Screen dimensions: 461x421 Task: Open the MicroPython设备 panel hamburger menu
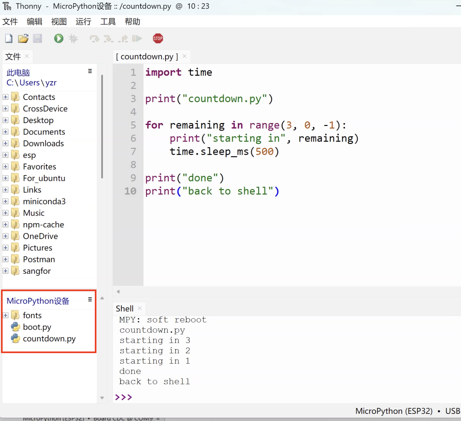[x=90, y=300]
